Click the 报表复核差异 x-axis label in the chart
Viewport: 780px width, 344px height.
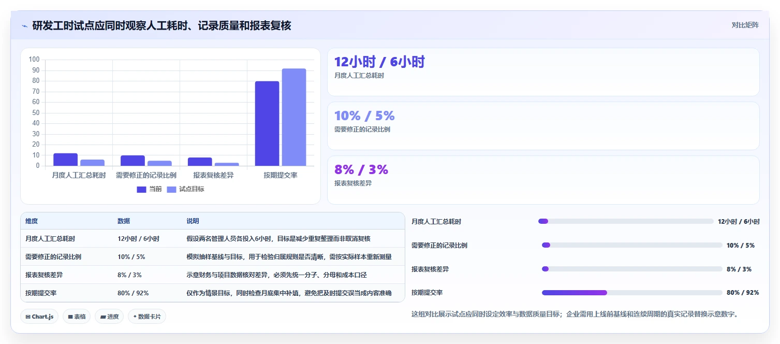(213, 175)
